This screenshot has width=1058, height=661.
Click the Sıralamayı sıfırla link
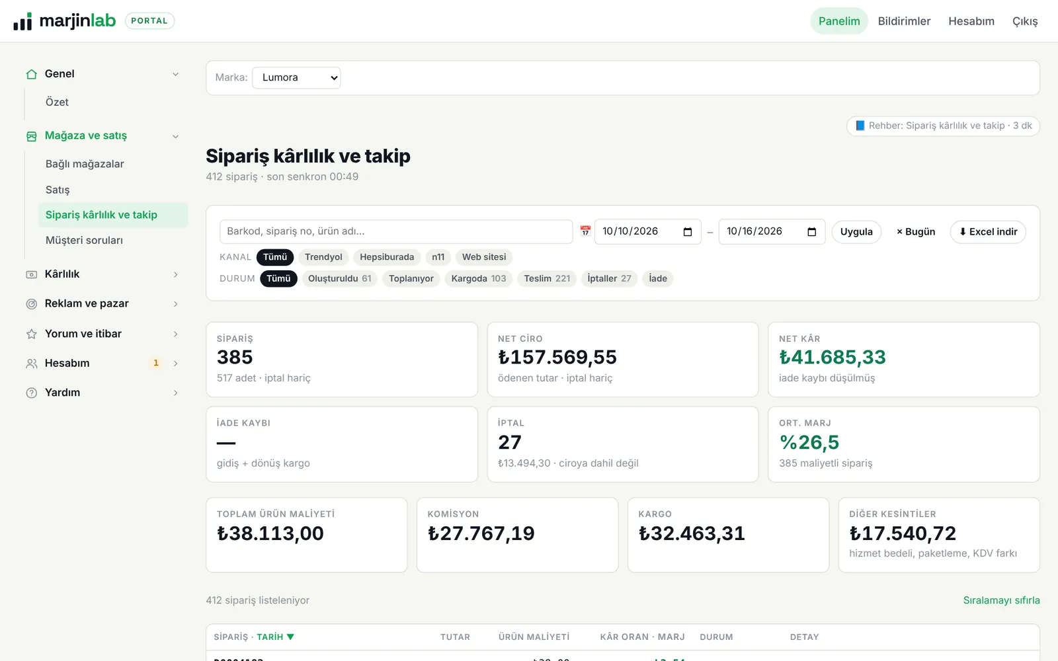pyautogui.click(x=1001, y=600)
